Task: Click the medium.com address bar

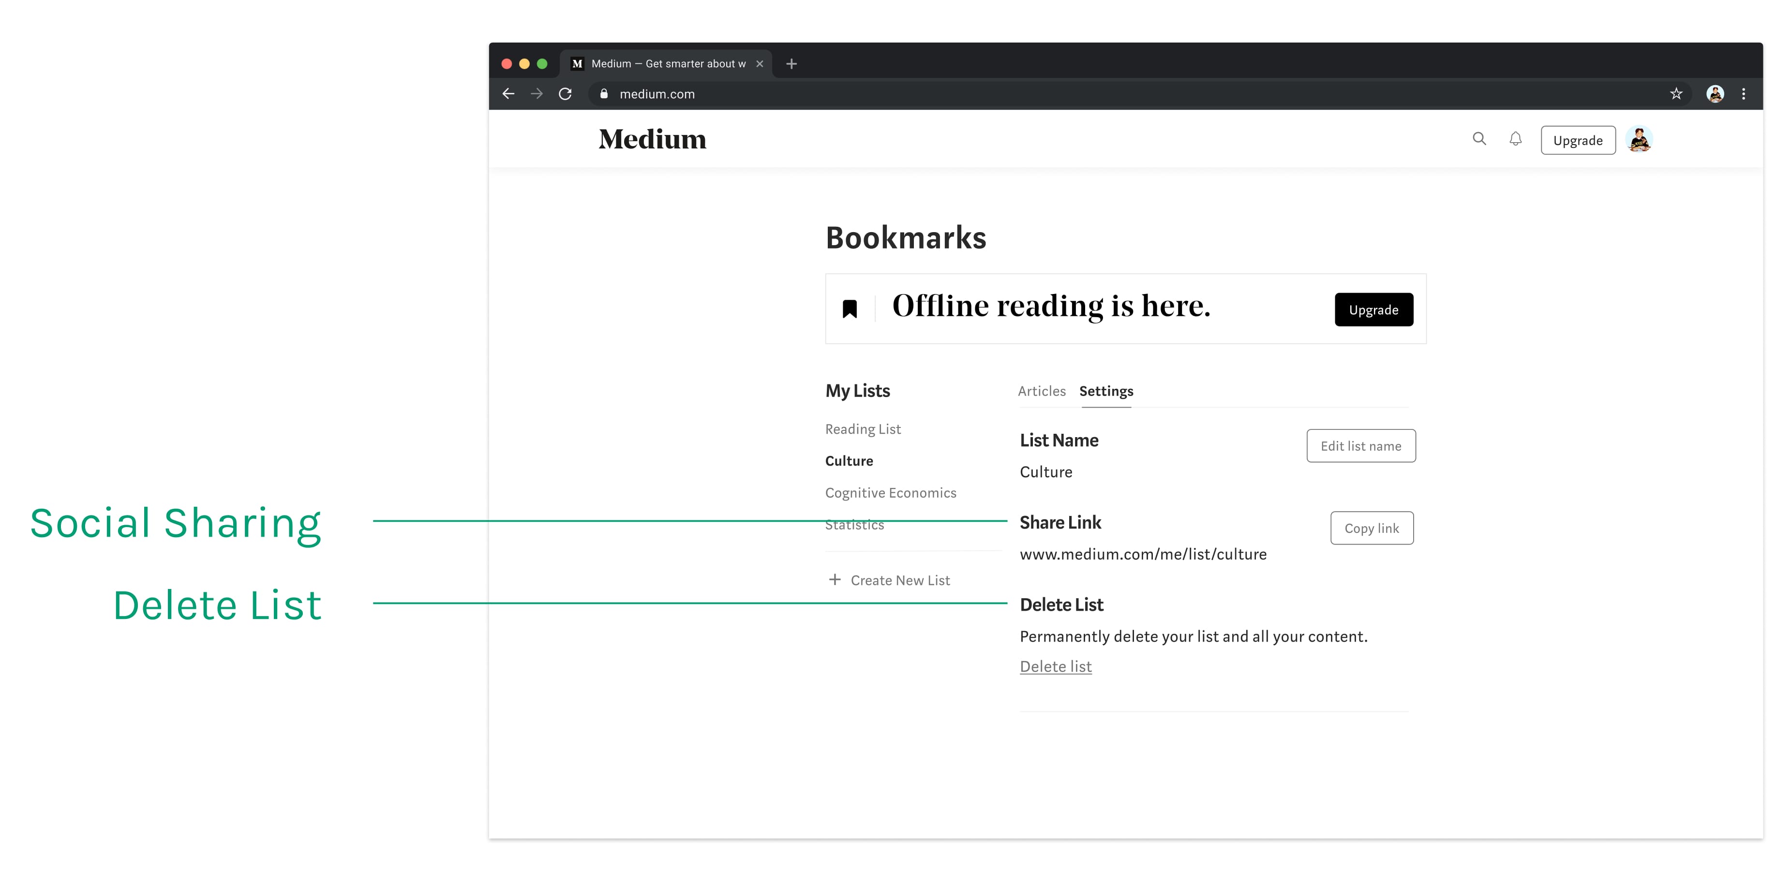Action: 1140,94
